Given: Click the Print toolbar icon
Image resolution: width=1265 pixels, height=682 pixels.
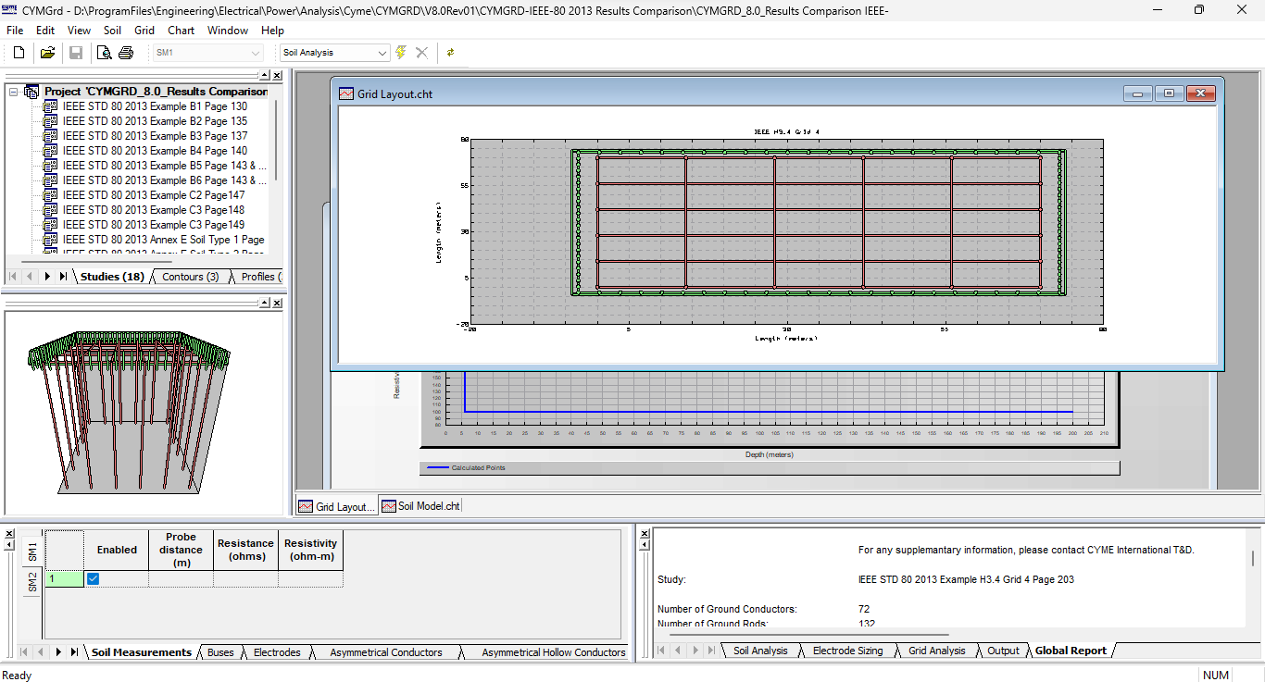Looking at the screenshot, I should click(126, 53).
